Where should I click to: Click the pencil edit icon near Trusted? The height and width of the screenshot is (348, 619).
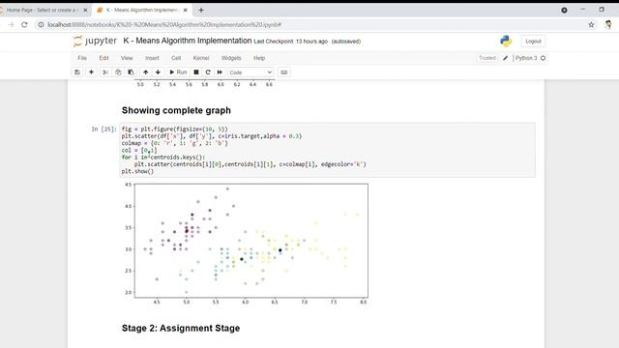click(x=505, y=58)
